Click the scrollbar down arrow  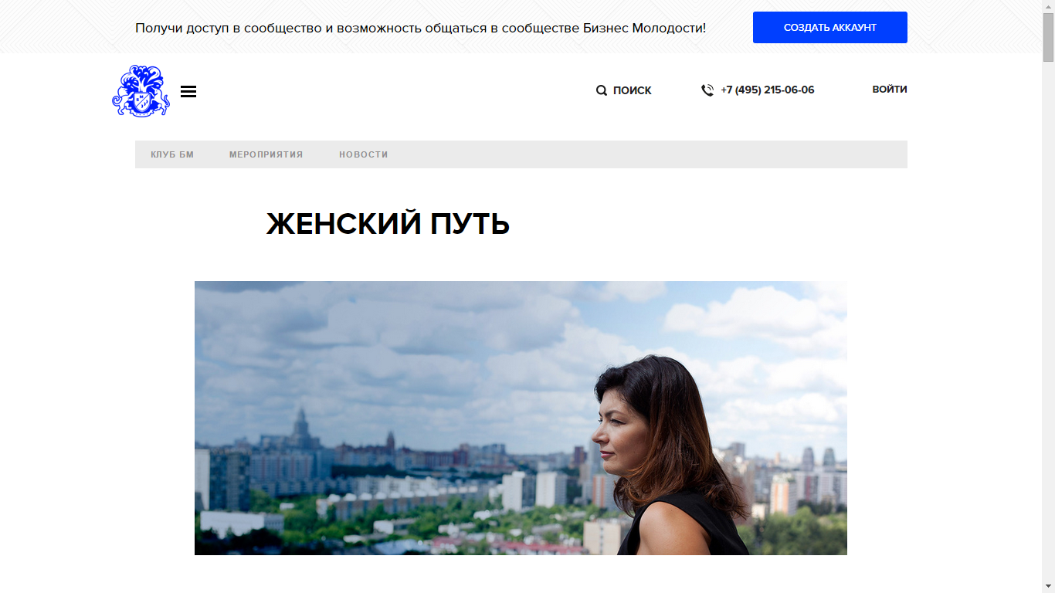tap(1048, 586)
